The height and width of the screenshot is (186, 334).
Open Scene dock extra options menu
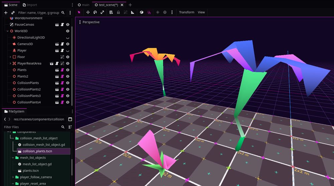[x=70, y=13]
